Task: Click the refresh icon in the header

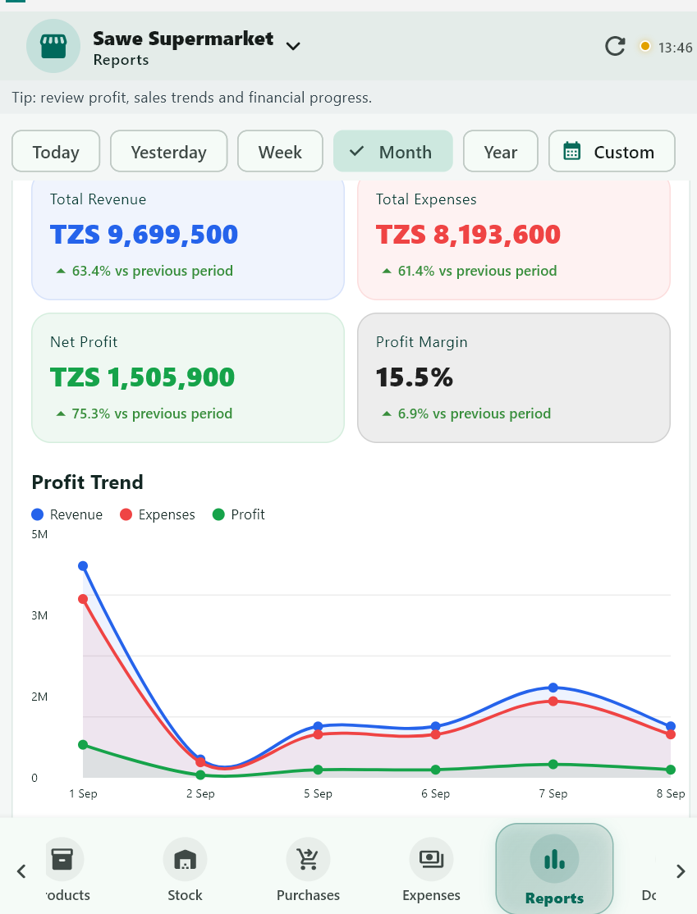Action: tap(615, 46)
